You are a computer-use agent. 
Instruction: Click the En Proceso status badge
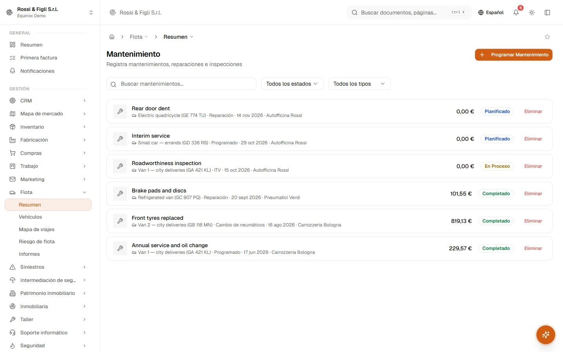pos(497,166)
